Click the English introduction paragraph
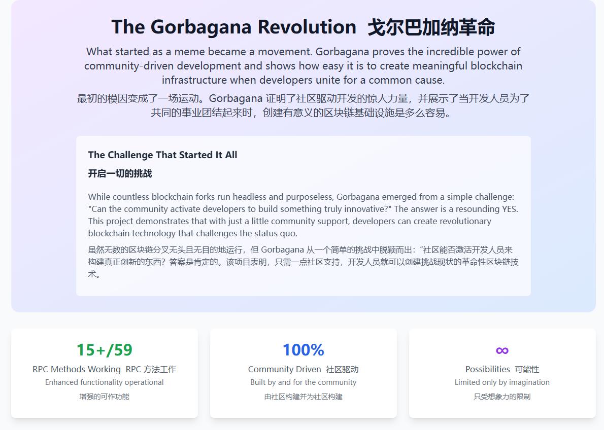 pyautogui.click(x=303, y=66)
